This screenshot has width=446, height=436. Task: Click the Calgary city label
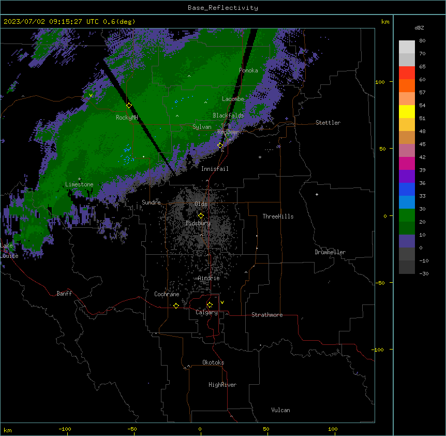(206, 312)
